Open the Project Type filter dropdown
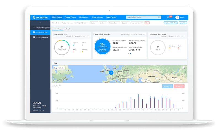Viewport: 221px width, 137px height. click(114, 23)
